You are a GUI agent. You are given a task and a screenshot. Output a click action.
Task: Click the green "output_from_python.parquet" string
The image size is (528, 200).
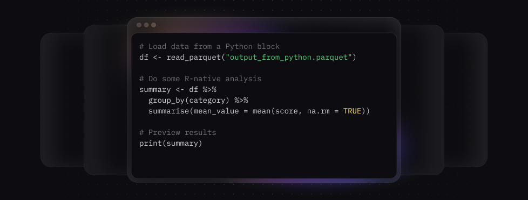[289, 58]
